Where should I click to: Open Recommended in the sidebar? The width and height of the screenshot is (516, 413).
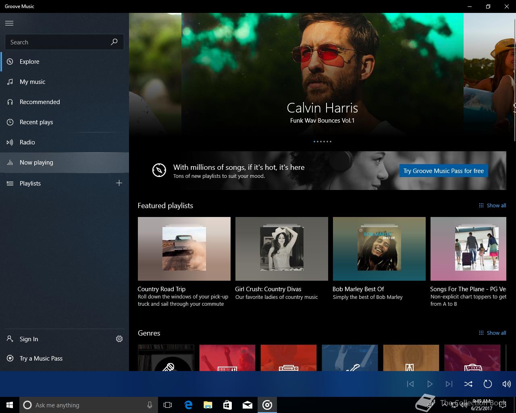pos(64,102)
